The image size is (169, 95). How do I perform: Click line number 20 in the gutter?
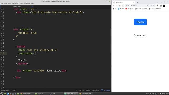(2, 29)
